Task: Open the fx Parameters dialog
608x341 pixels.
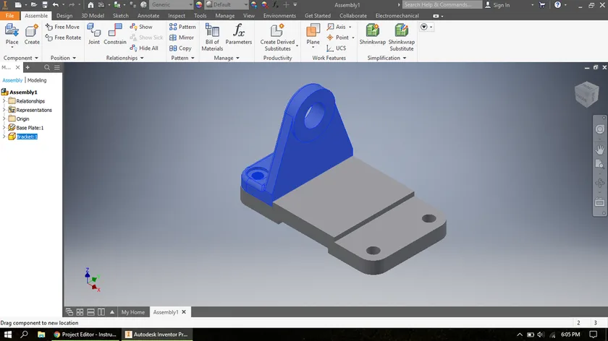Action: pyautogui.click(x=238, y=35)
